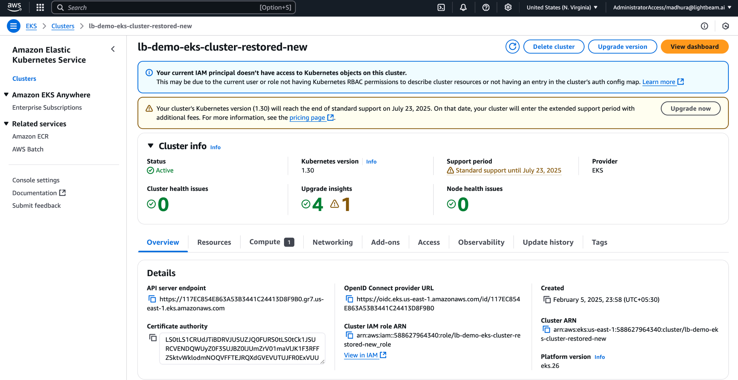Viewport: 738px width, 380px height.
Task: Copy the OpenID Connect provider URL
Action: click(349, 299)
